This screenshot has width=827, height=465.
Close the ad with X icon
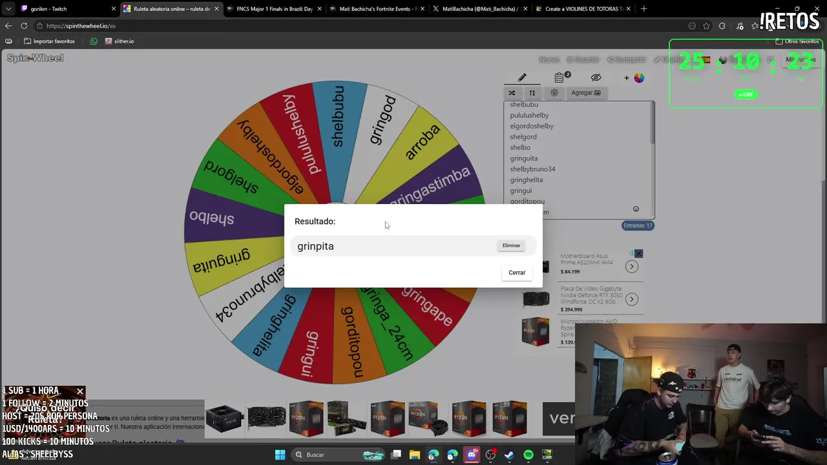[x=638, y=254]
